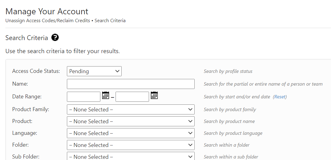The width and height of the screenshot is (333, 160).
Task: Select the 'Language:' label
Action: point(25,133)
